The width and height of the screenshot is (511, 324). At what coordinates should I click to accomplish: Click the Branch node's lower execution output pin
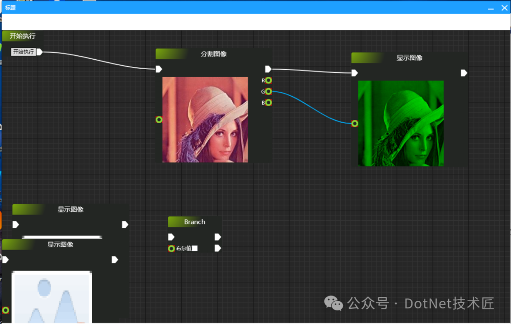click(x=218, y=248)
